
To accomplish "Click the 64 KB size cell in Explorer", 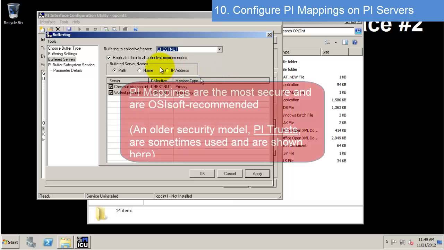I will click(342, 146).
